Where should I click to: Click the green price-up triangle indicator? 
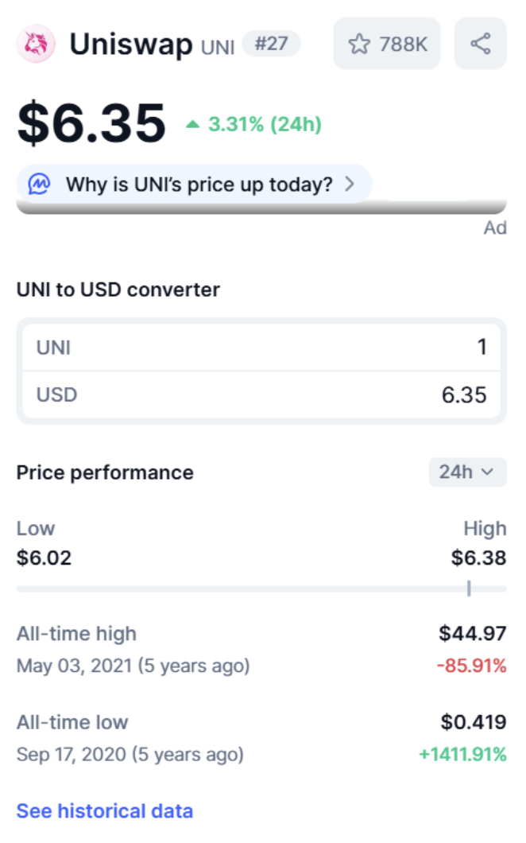(192, 124)
